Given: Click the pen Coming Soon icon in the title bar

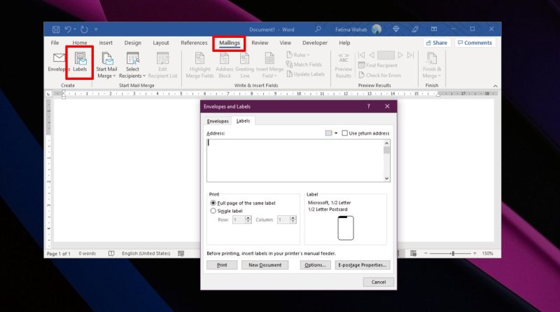Looking at the screenshot, I should 414,29.
